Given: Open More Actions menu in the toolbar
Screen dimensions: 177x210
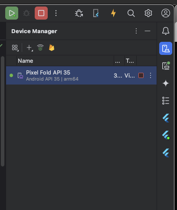Looking at the screenshot, I should [x=56, y=13].
